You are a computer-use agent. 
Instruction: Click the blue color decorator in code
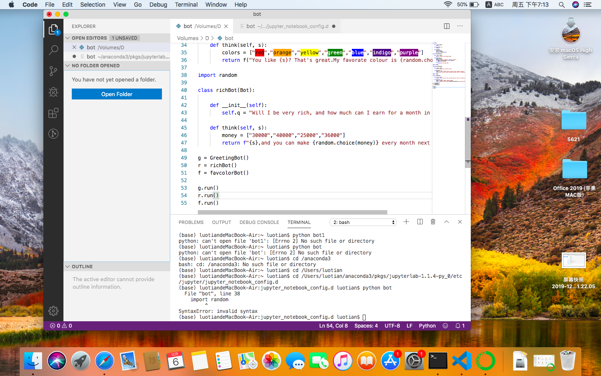click(x=357, y=53)
